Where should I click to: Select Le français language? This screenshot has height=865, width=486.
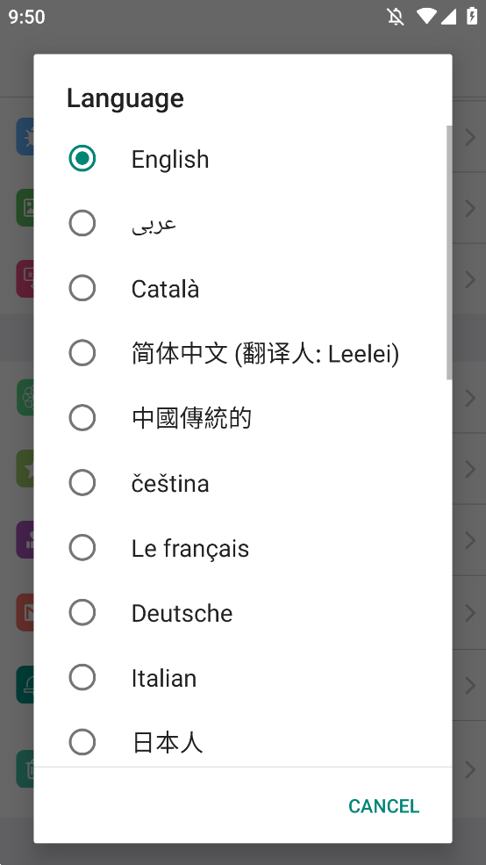pos(242,548)
